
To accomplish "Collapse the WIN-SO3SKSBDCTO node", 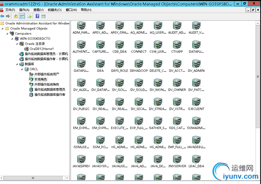I will (x=12, y=39).
